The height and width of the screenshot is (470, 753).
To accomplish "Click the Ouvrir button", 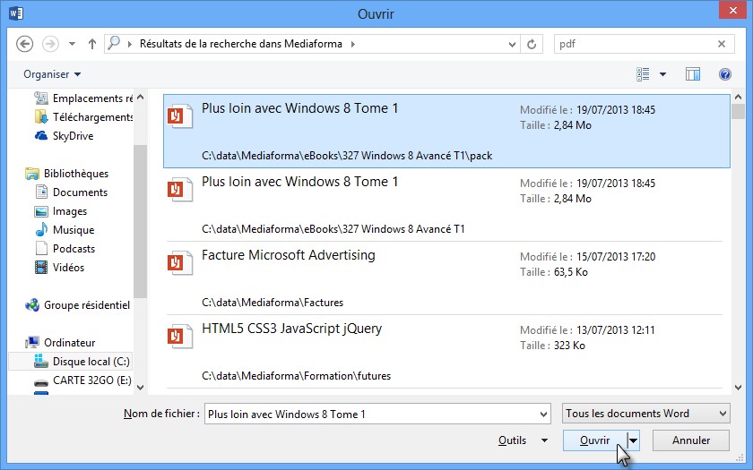I will pyautogui.click(x=595, y=440).
